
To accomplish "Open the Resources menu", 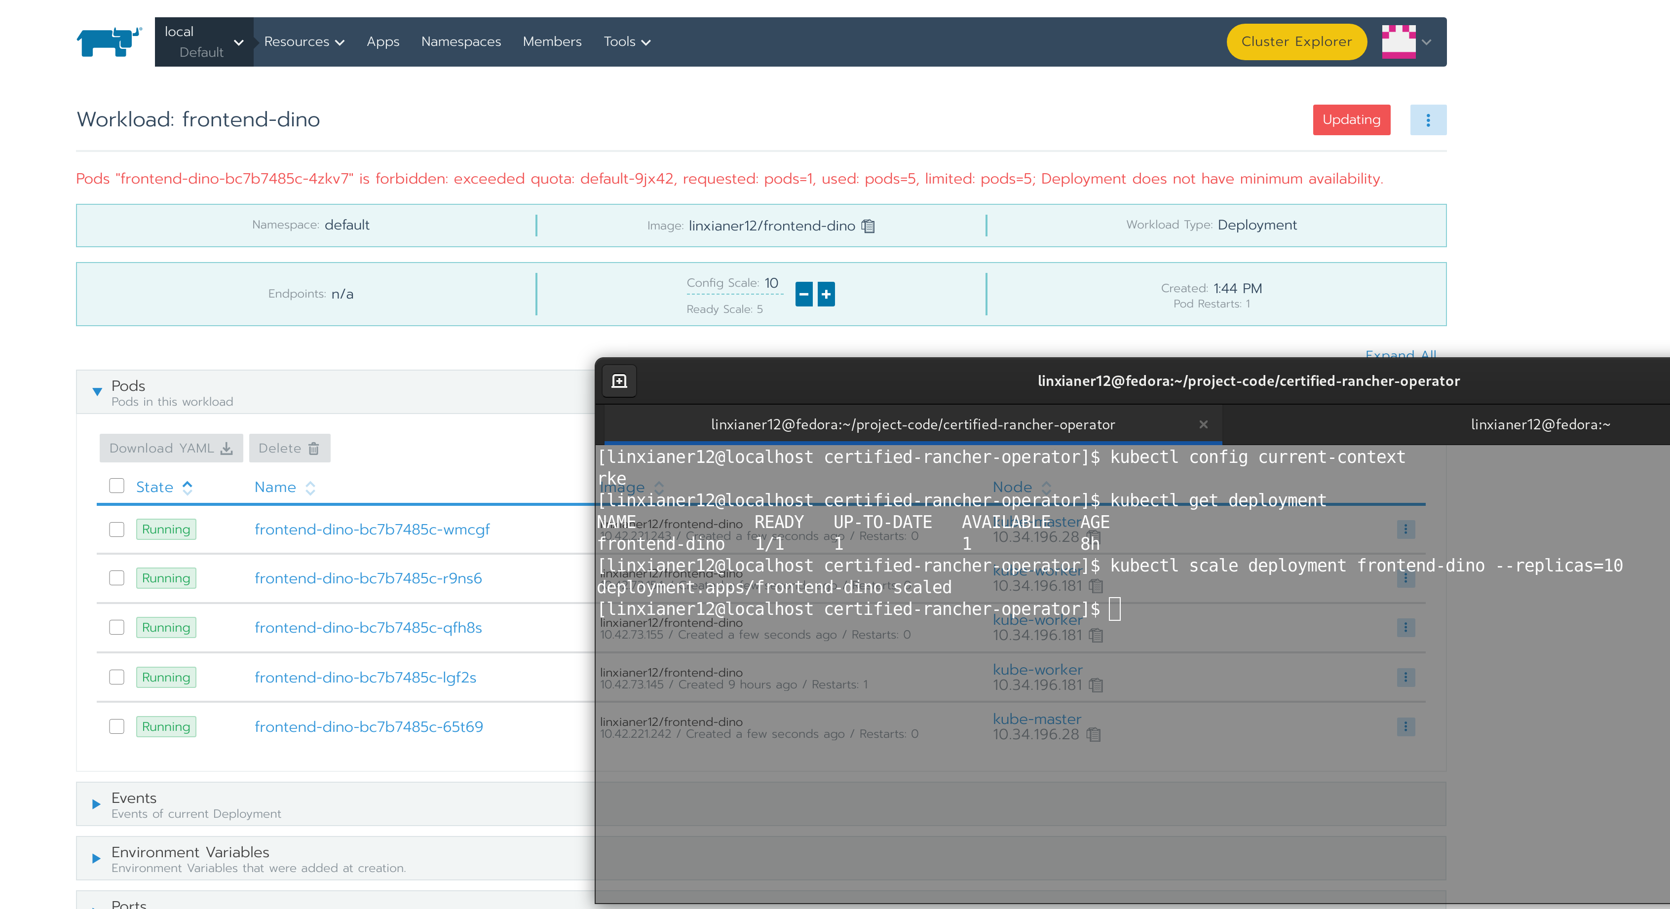I will (x=304, y=42).
